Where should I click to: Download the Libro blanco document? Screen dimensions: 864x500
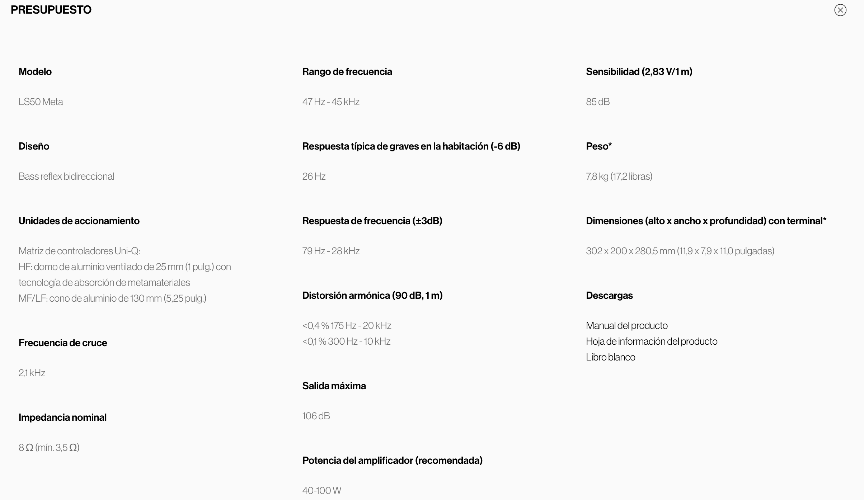pos(610,357)
